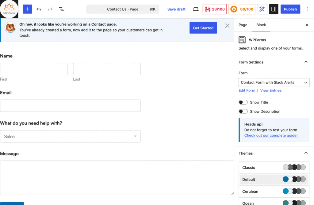Click the First name input field
The height and width of the screenshot is (205, 314).
(34, 69)
